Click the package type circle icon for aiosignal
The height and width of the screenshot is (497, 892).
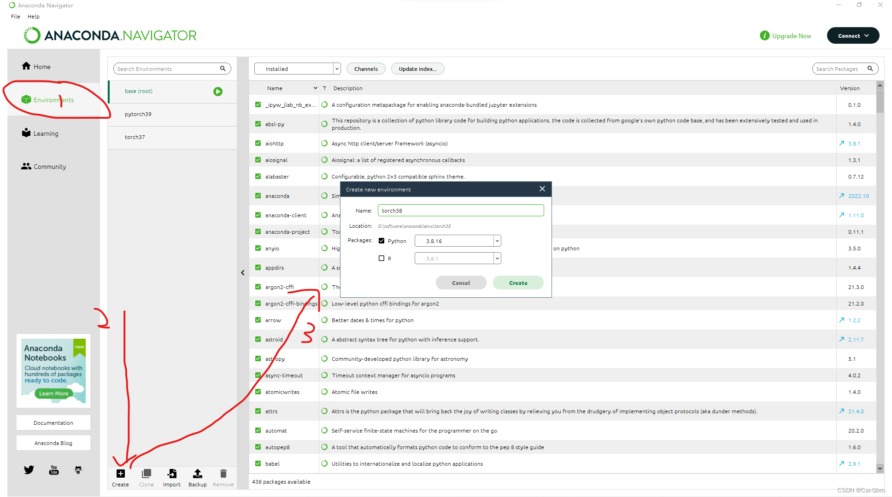click(324, 160)
